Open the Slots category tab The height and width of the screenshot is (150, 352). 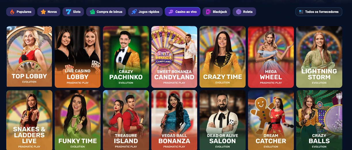[x=73, y=12]
